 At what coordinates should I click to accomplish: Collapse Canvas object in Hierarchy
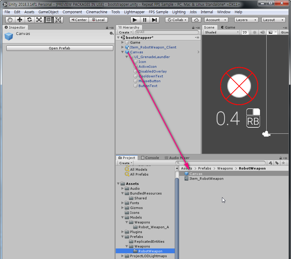click(x=123, y=52)
